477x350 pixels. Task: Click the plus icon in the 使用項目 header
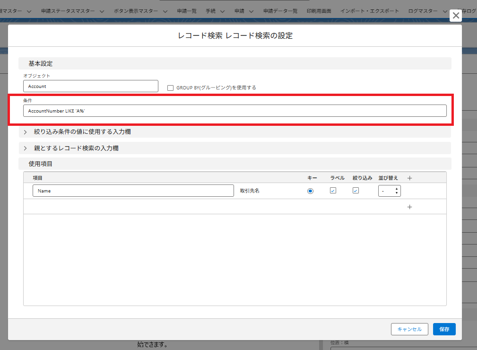tap(410, 178)
